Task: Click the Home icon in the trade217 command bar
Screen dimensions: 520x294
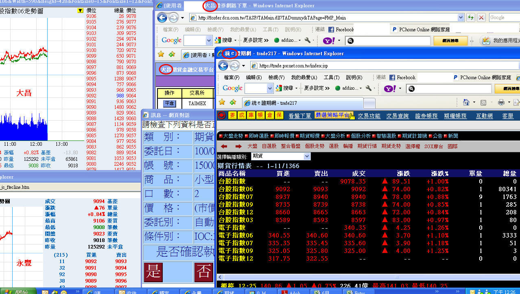Action: coord(466,102)
